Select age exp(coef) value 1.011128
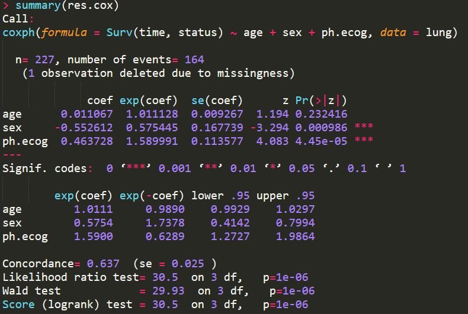The width and height of the screenshot is (468, 314). coord(152,114)
